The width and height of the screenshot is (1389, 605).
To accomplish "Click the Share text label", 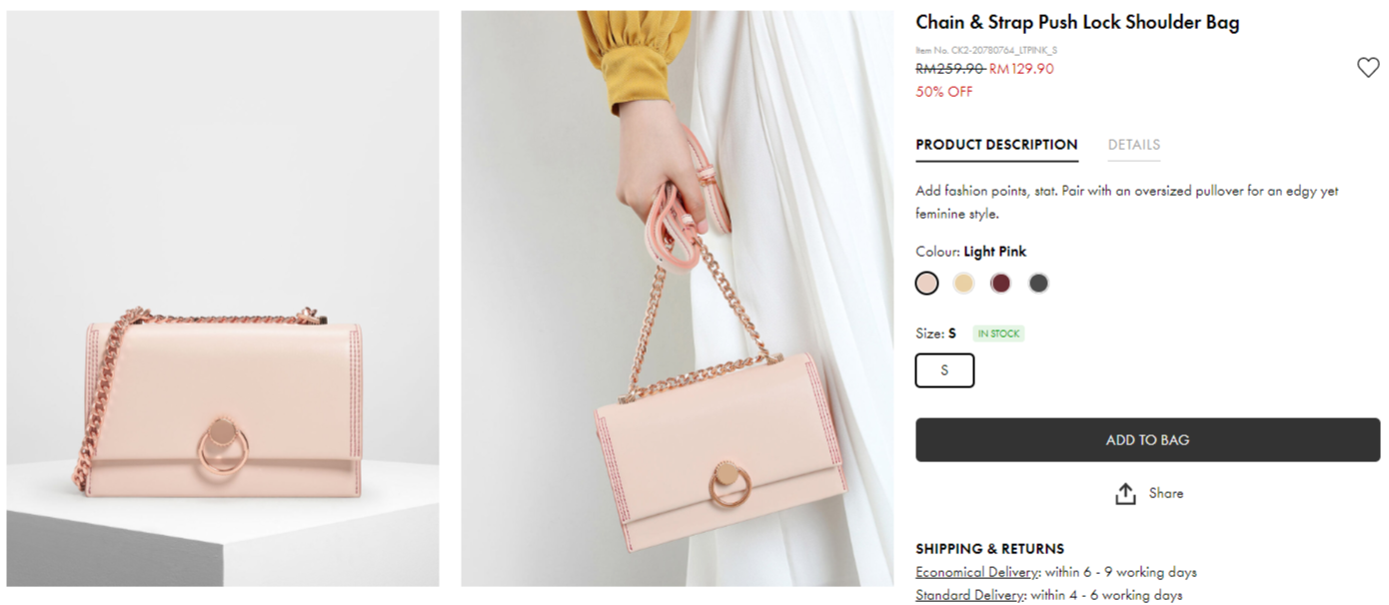I will 1166,493.
